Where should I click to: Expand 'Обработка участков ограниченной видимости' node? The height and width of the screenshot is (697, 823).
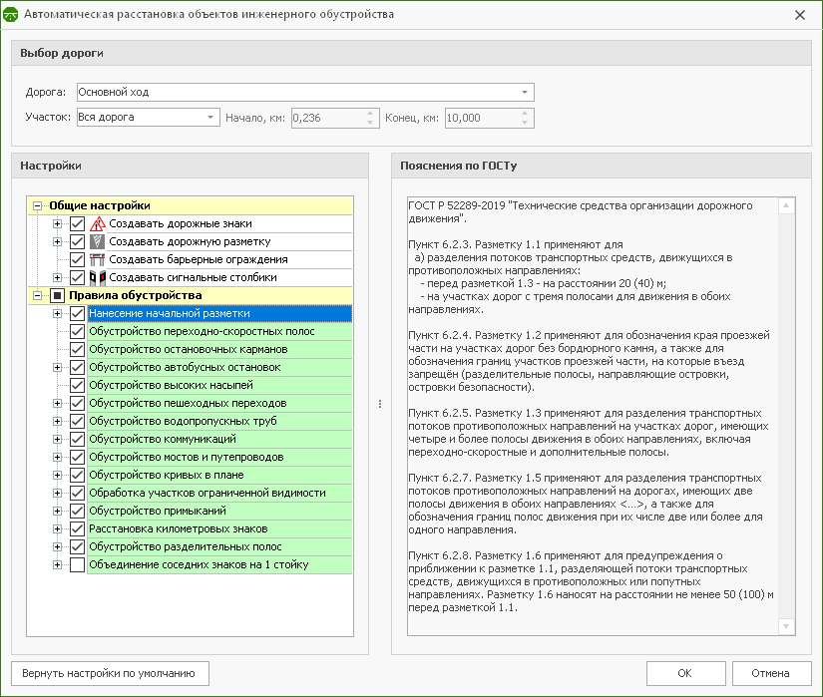click(57, 493)
